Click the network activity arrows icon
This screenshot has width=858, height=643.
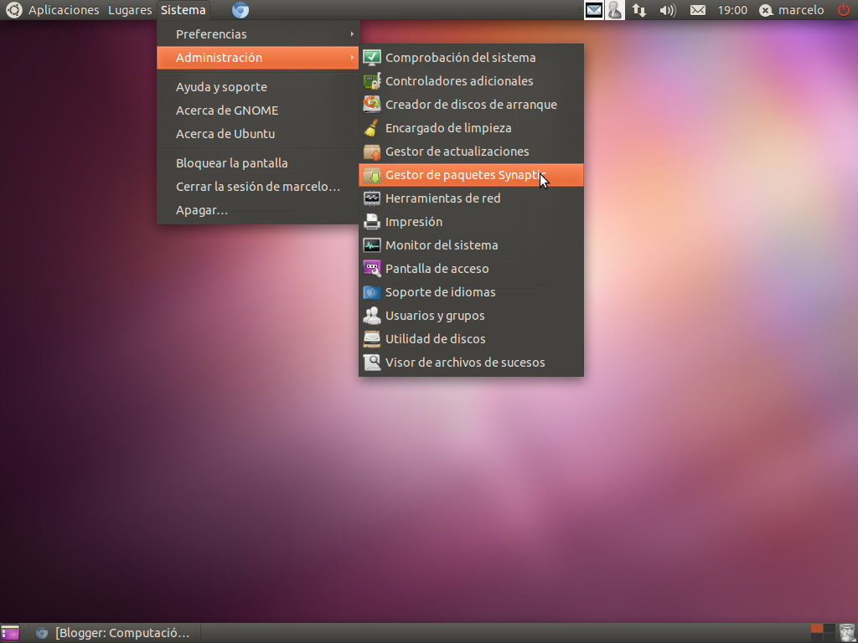pos(638,10)
